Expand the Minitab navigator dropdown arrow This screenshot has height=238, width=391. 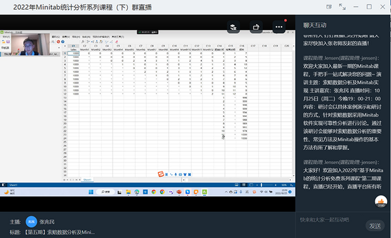[x=59, y=48]
